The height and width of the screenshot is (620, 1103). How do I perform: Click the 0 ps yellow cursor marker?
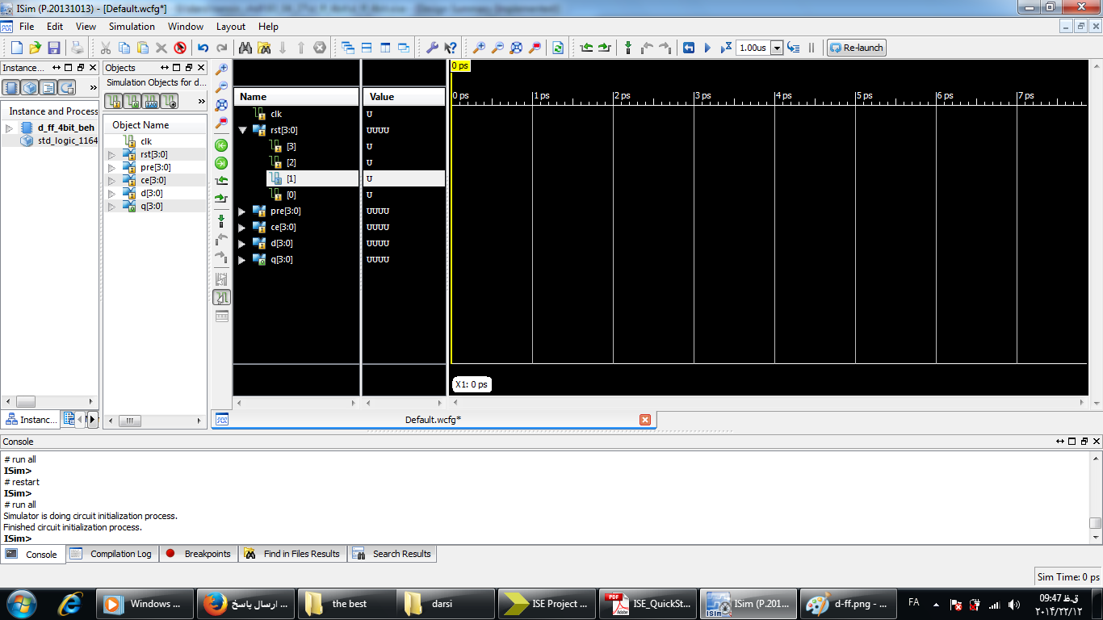460,66
